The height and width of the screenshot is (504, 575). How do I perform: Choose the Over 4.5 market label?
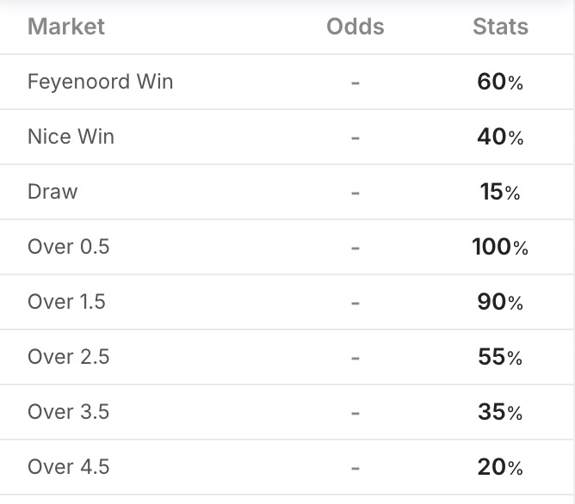pyautogui.click(x=69, y=467)
